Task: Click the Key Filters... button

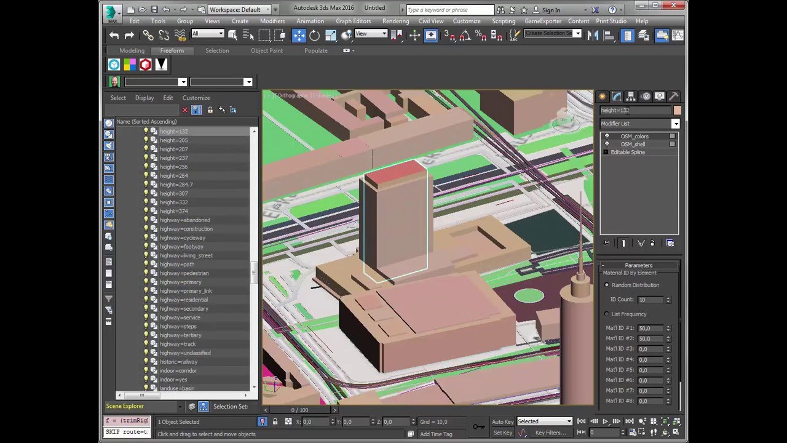Action: pyautogui.click(x=550, y=433)
